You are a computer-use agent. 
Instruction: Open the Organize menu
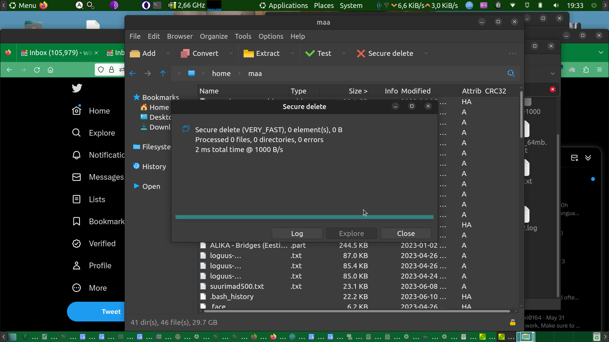(x=214, y=36)
